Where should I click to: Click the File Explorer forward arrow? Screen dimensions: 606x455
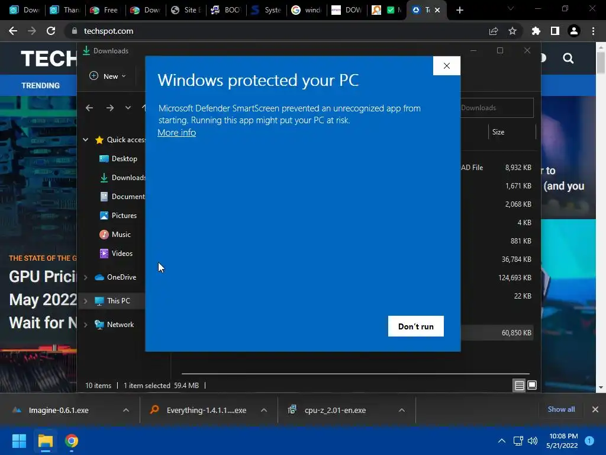[x=110, y=108]
